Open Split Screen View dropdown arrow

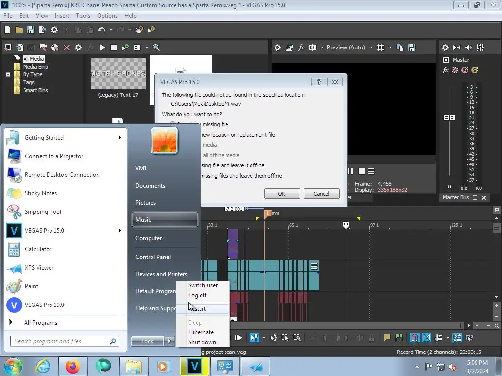[322, 47]
